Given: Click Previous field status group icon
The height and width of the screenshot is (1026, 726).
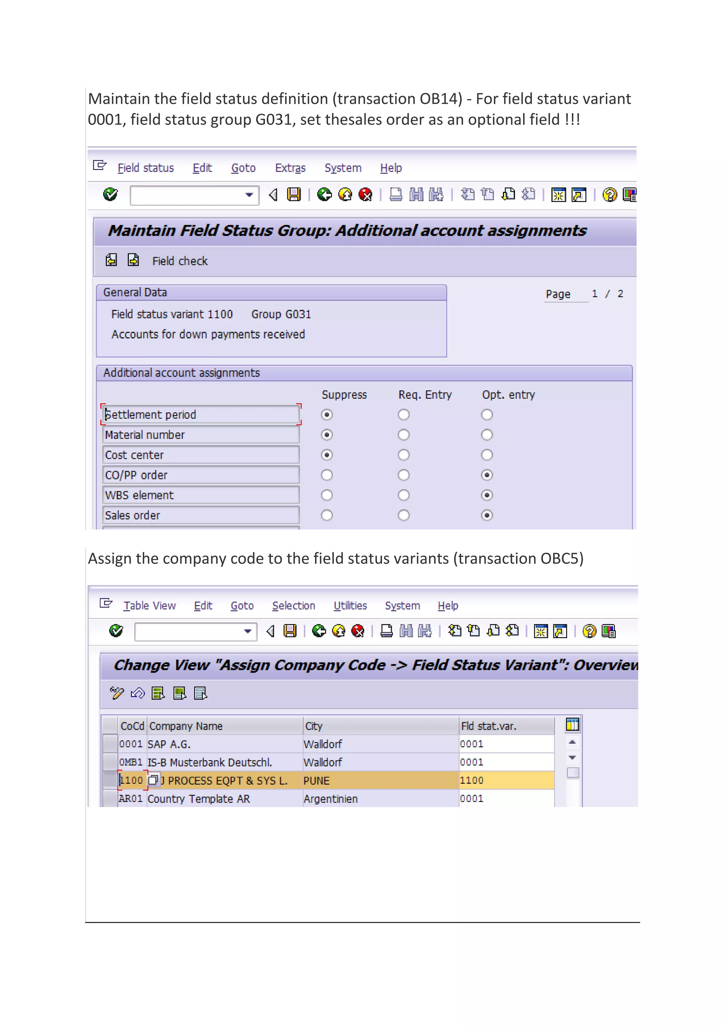Looking at the screenshot, I should coord(111,260).
